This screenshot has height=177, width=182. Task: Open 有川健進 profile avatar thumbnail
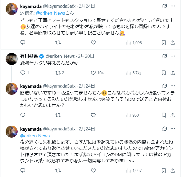point(12,59)
